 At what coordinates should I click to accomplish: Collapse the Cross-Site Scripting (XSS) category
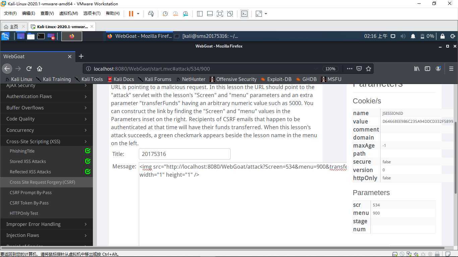pos(46,142)
